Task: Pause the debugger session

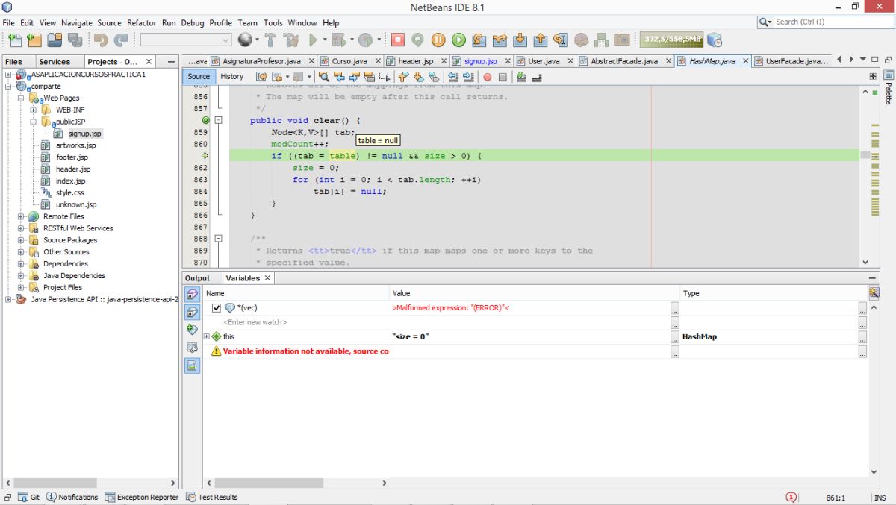Action: tap(438, 40)
